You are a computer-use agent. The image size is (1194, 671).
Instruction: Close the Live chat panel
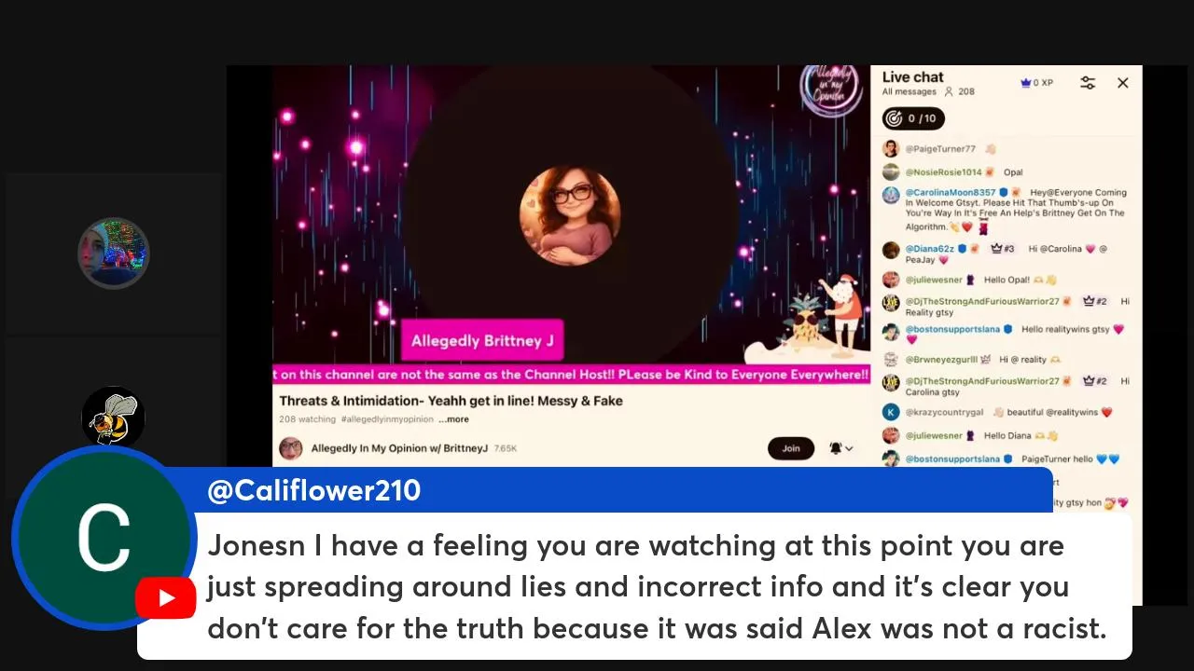point(1123,83)
